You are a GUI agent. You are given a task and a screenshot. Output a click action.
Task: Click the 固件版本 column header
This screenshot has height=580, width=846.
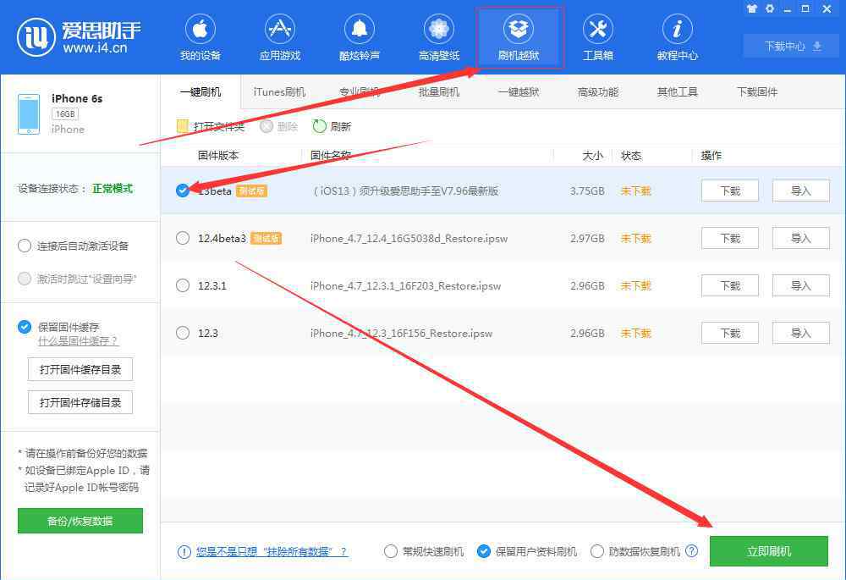218,156
